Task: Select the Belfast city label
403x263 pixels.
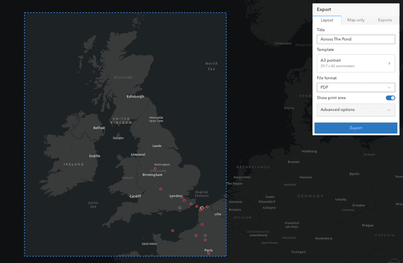Action: [x=99, y=128]
